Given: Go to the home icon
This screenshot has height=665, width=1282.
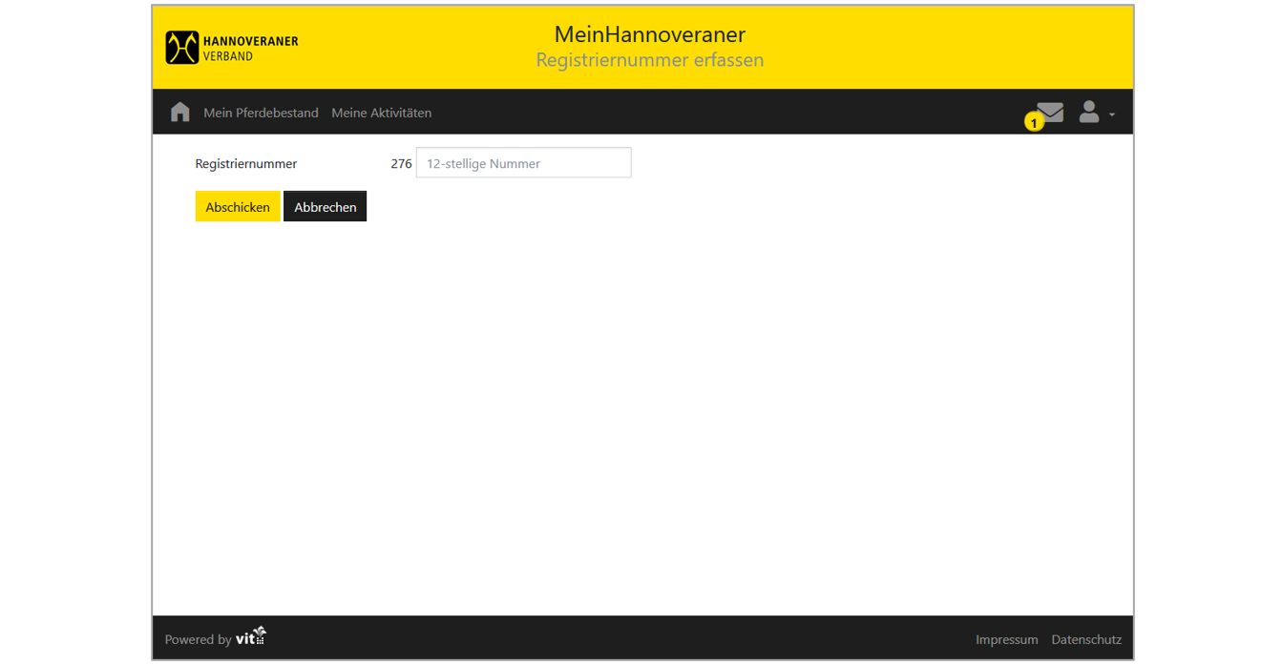Looking at the screenshot, I should 179,112.
